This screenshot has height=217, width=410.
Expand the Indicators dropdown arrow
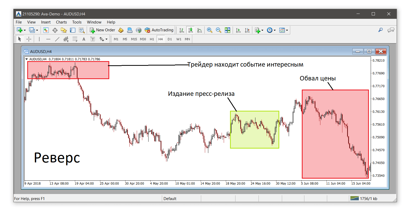[262, 30]
